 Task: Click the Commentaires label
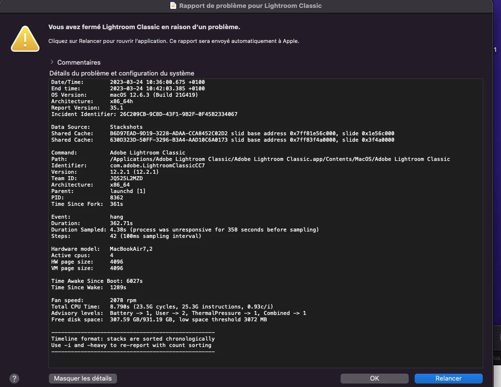tap(78, 62)
